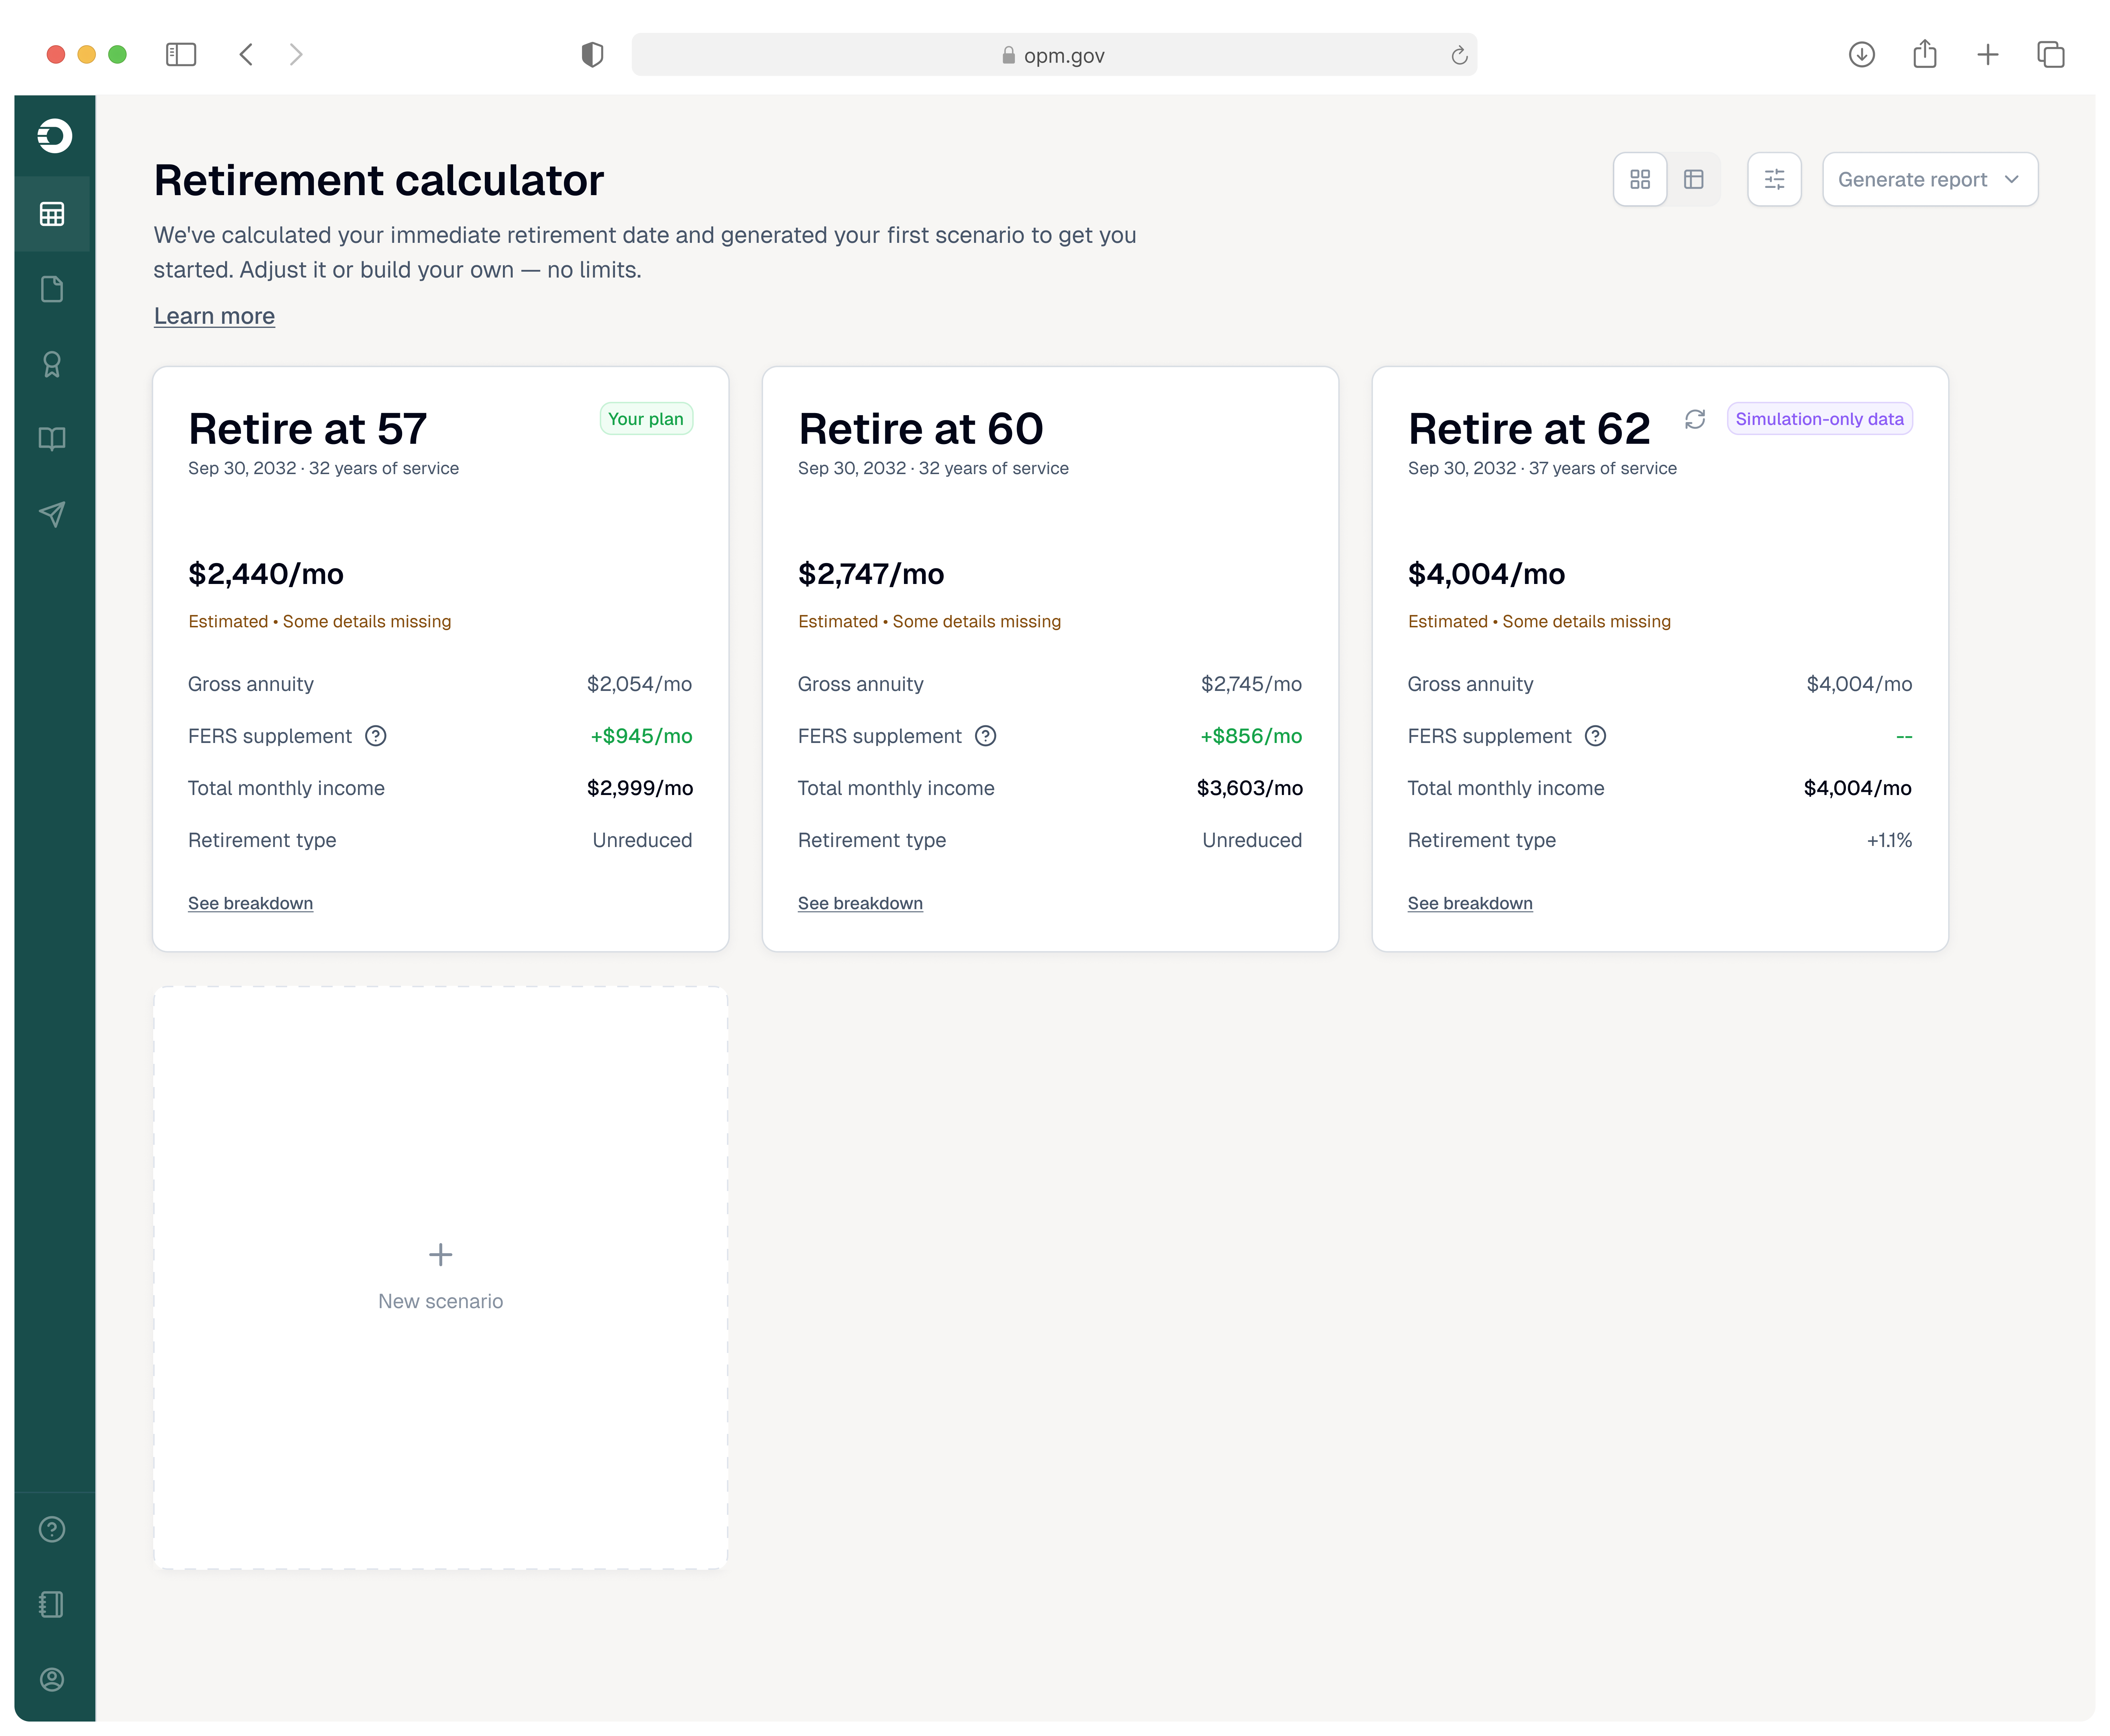Screen dimensions: 2110x1736
Task: Open the book guide sidebar icon
Action: 52,439
